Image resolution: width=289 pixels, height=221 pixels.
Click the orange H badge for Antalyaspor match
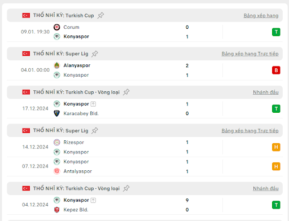tap(276, 166)
